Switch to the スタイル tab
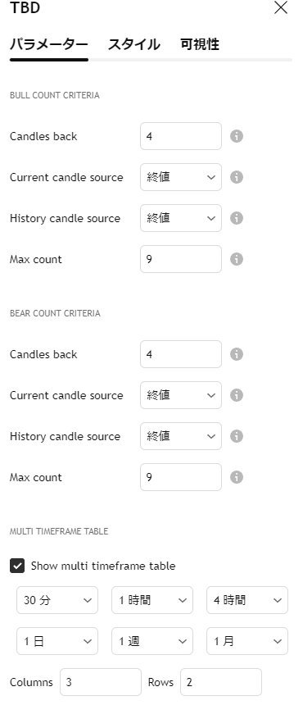 tap(133, 44)
